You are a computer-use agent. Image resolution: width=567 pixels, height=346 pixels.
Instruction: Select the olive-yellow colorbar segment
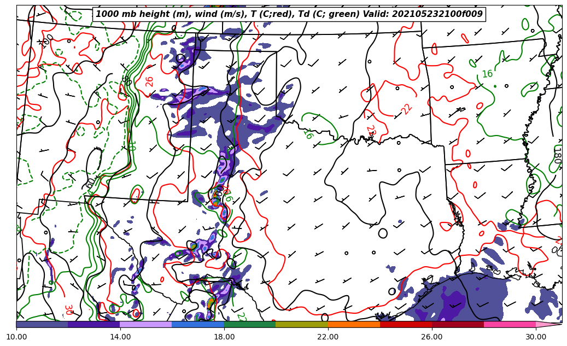tap(302, 324)
